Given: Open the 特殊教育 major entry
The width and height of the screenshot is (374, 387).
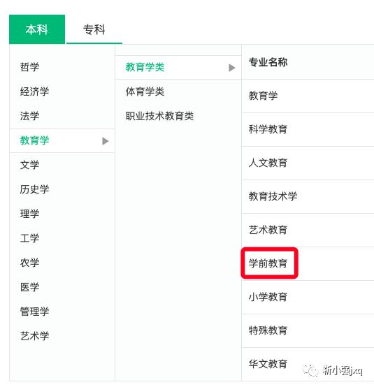Looking at the screenshot, I should [268, 330].
